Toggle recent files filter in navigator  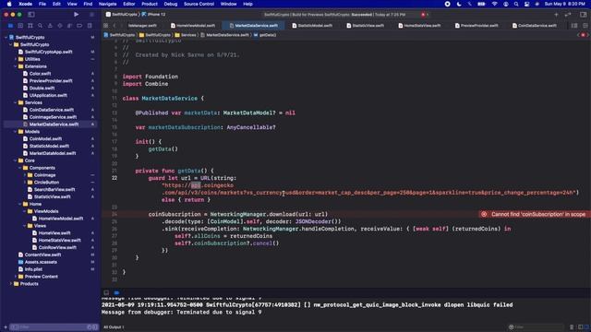click(90, 327)
